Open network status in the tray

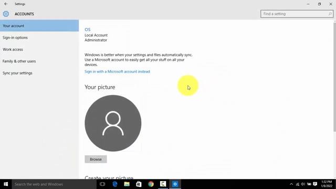pos(298,184)
